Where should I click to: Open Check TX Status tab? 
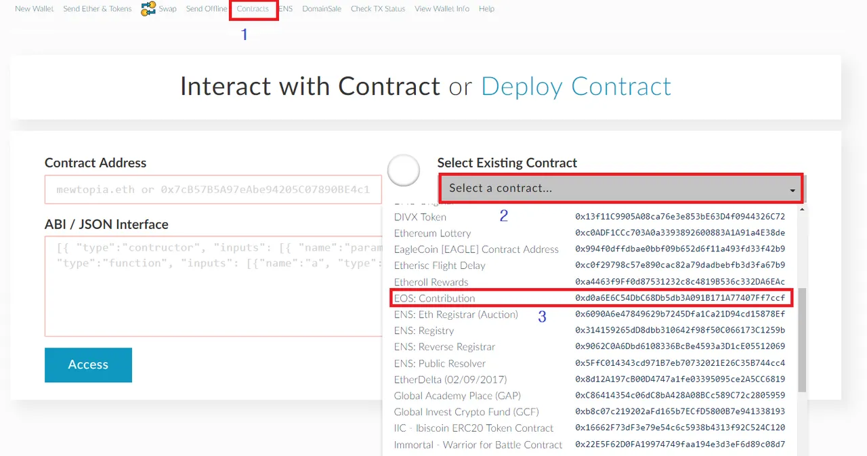tap(378, 9)
